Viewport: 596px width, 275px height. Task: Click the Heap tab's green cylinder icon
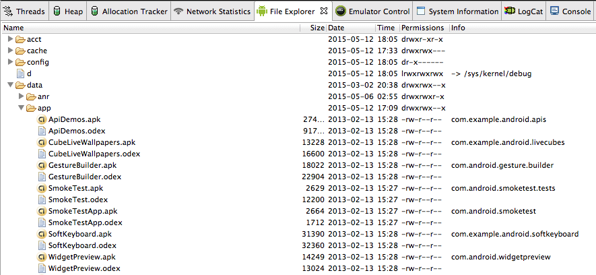[57, 11]
